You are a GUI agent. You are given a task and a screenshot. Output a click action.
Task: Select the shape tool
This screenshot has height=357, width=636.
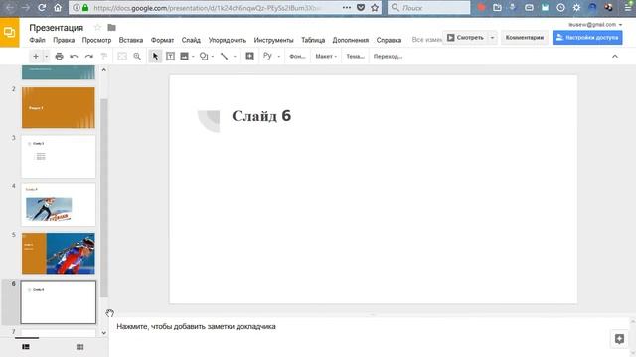click(x=204, y=57)
